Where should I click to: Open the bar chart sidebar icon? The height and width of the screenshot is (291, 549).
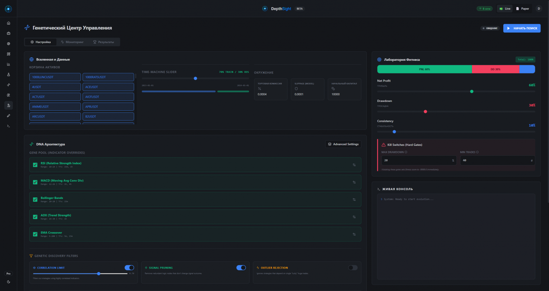8,64
